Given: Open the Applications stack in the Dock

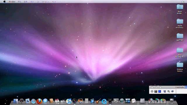Looking at the screenshot, I should tap(151, 101).
